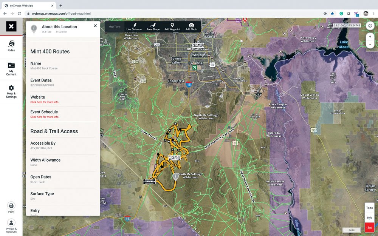Click the airport icon near Paradise
This screenshot has height=236, width=378.
pos(195,68)
